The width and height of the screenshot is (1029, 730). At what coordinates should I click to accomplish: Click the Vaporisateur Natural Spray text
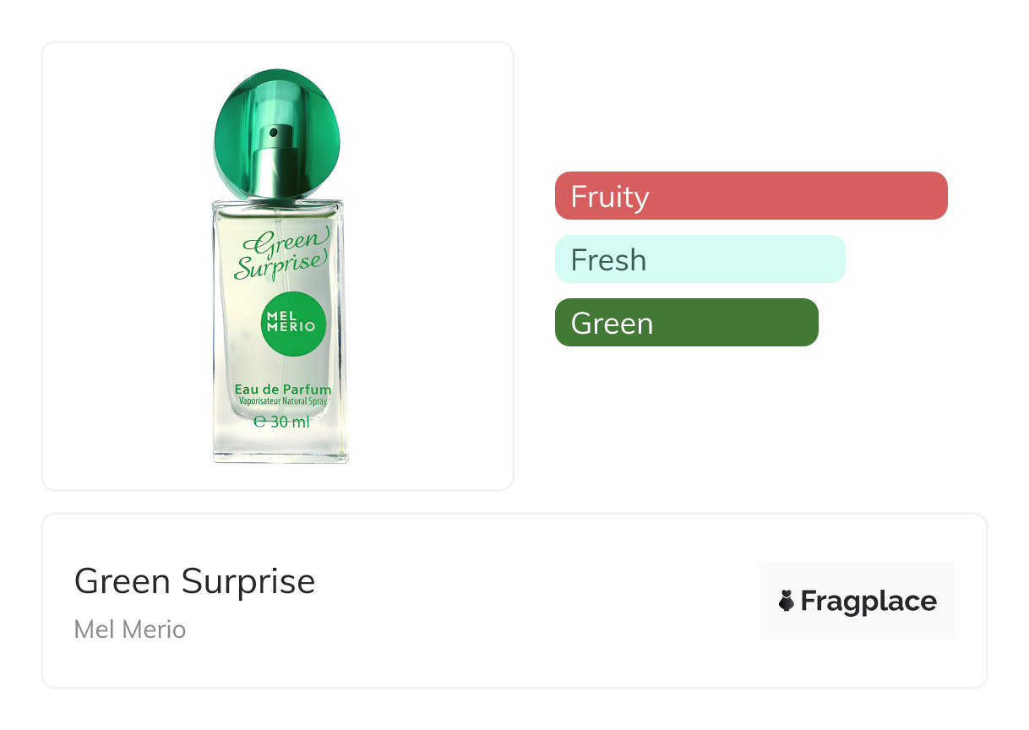click(x=282, y=402)
